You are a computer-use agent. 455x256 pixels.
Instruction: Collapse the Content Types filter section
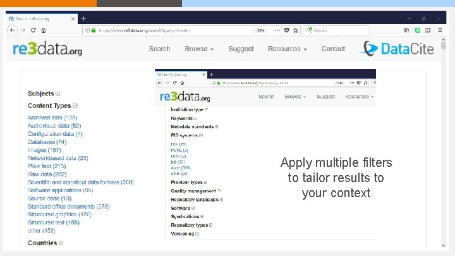(x=75, y=106)
